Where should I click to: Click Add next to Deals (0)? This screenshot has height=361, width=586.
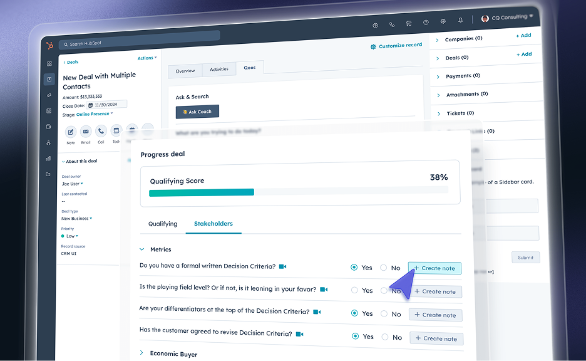(525, 55)
